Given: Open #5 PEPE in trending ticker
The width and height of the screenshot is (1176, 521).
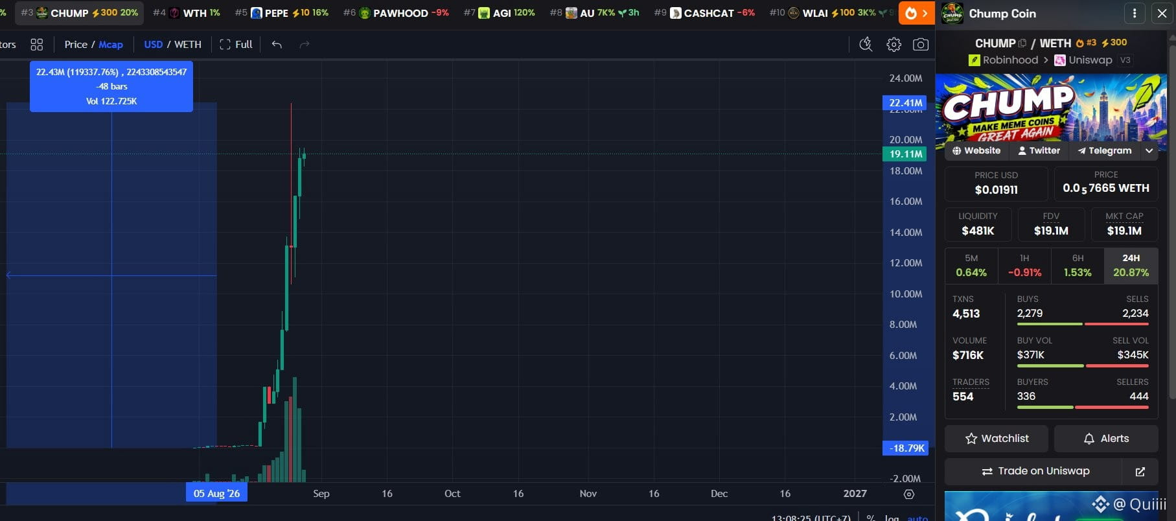Looking at the screenshot, I should (282, 13).
